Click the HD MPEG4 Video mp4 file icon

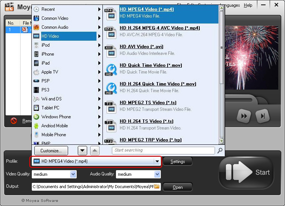pyautogui.click(x=110, y=14)
